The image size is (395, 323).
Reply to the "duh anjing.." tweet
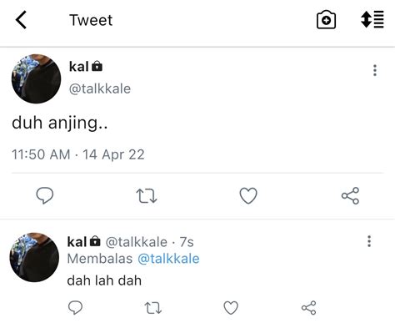(x=45, y=195)
